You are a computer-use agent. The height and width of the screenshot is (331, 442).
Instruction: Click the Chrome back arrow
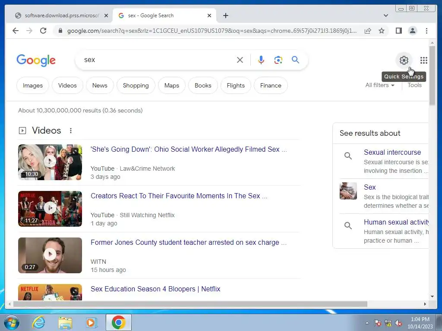(16, 31)
